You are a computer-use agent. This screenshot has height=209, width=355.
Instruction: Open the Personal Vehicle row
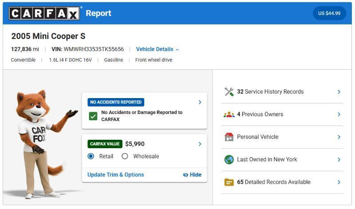coord(282,137)
